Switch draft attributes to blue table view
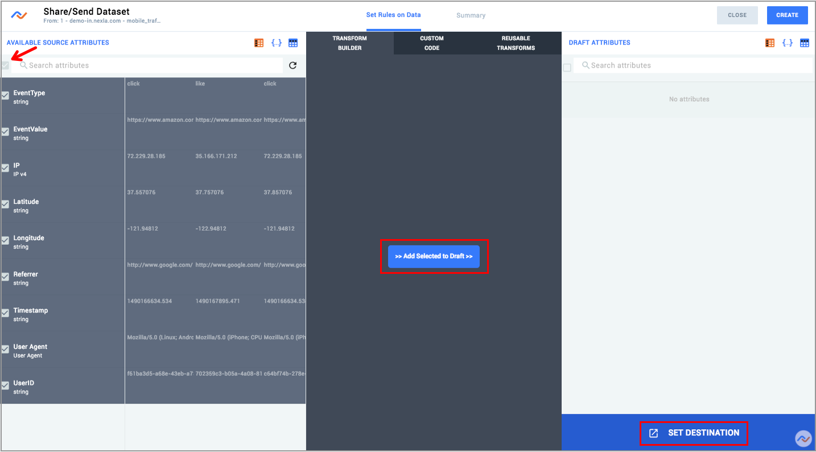 click(804, 43)
